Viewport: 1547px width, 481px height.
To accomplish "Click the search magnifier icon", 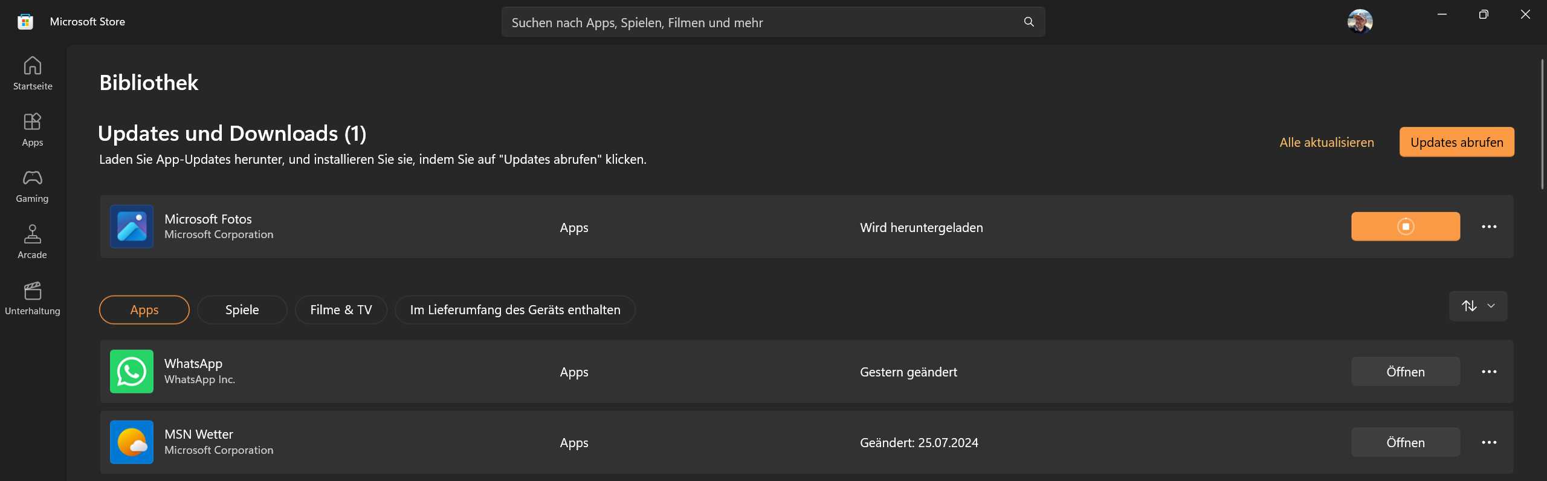I will (x=1029, y=22).
